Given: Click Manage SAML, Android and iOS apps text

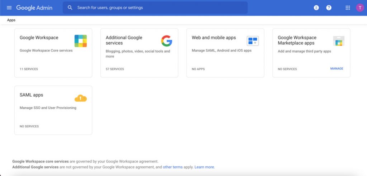Looking at the screenshot, I should click(x=221, y=50).
